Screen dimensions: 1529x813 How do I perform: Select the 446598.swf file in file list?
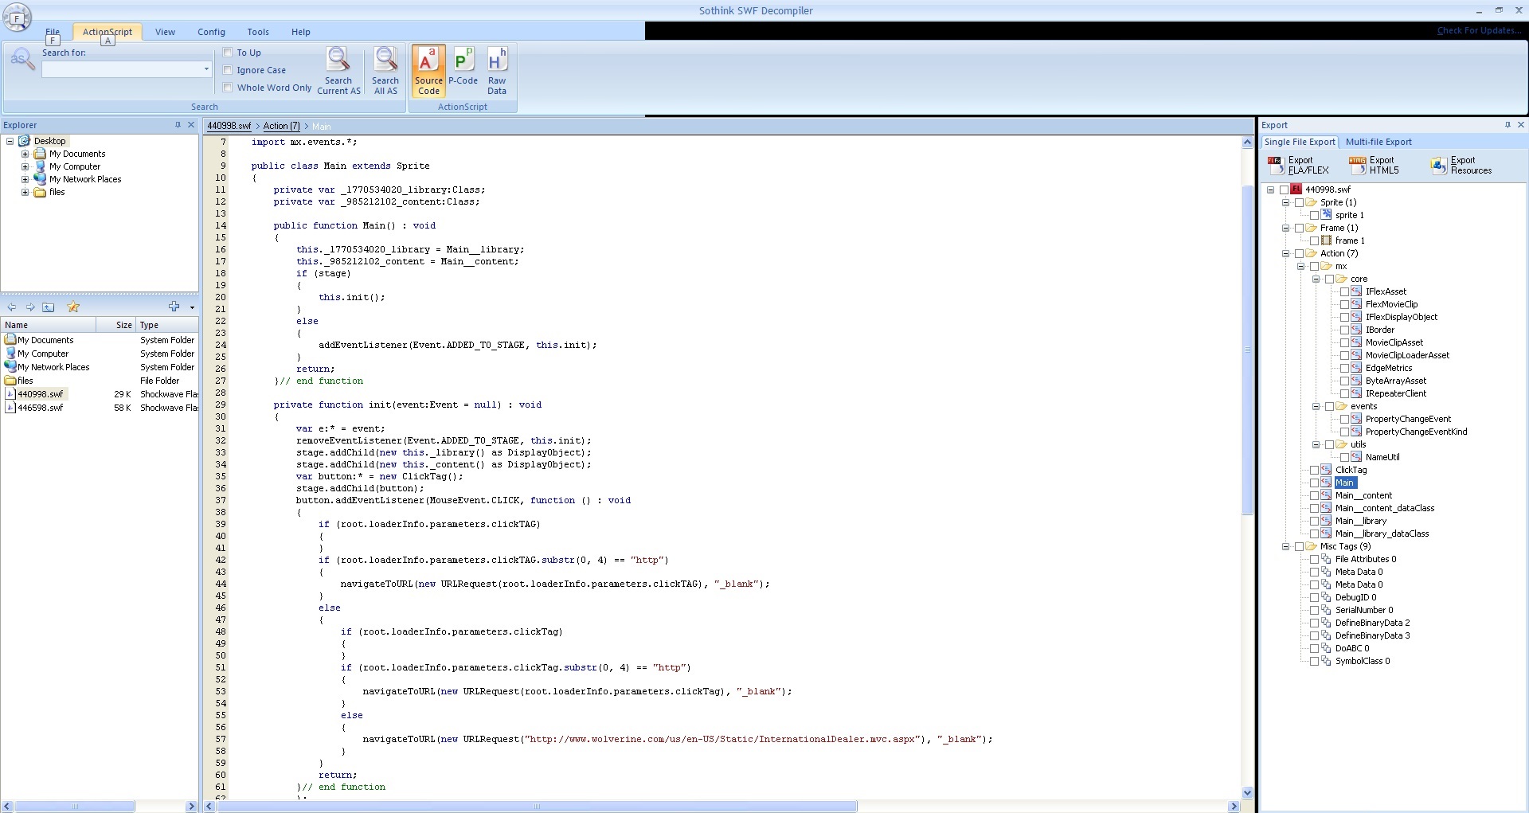(x=40, y=408)
